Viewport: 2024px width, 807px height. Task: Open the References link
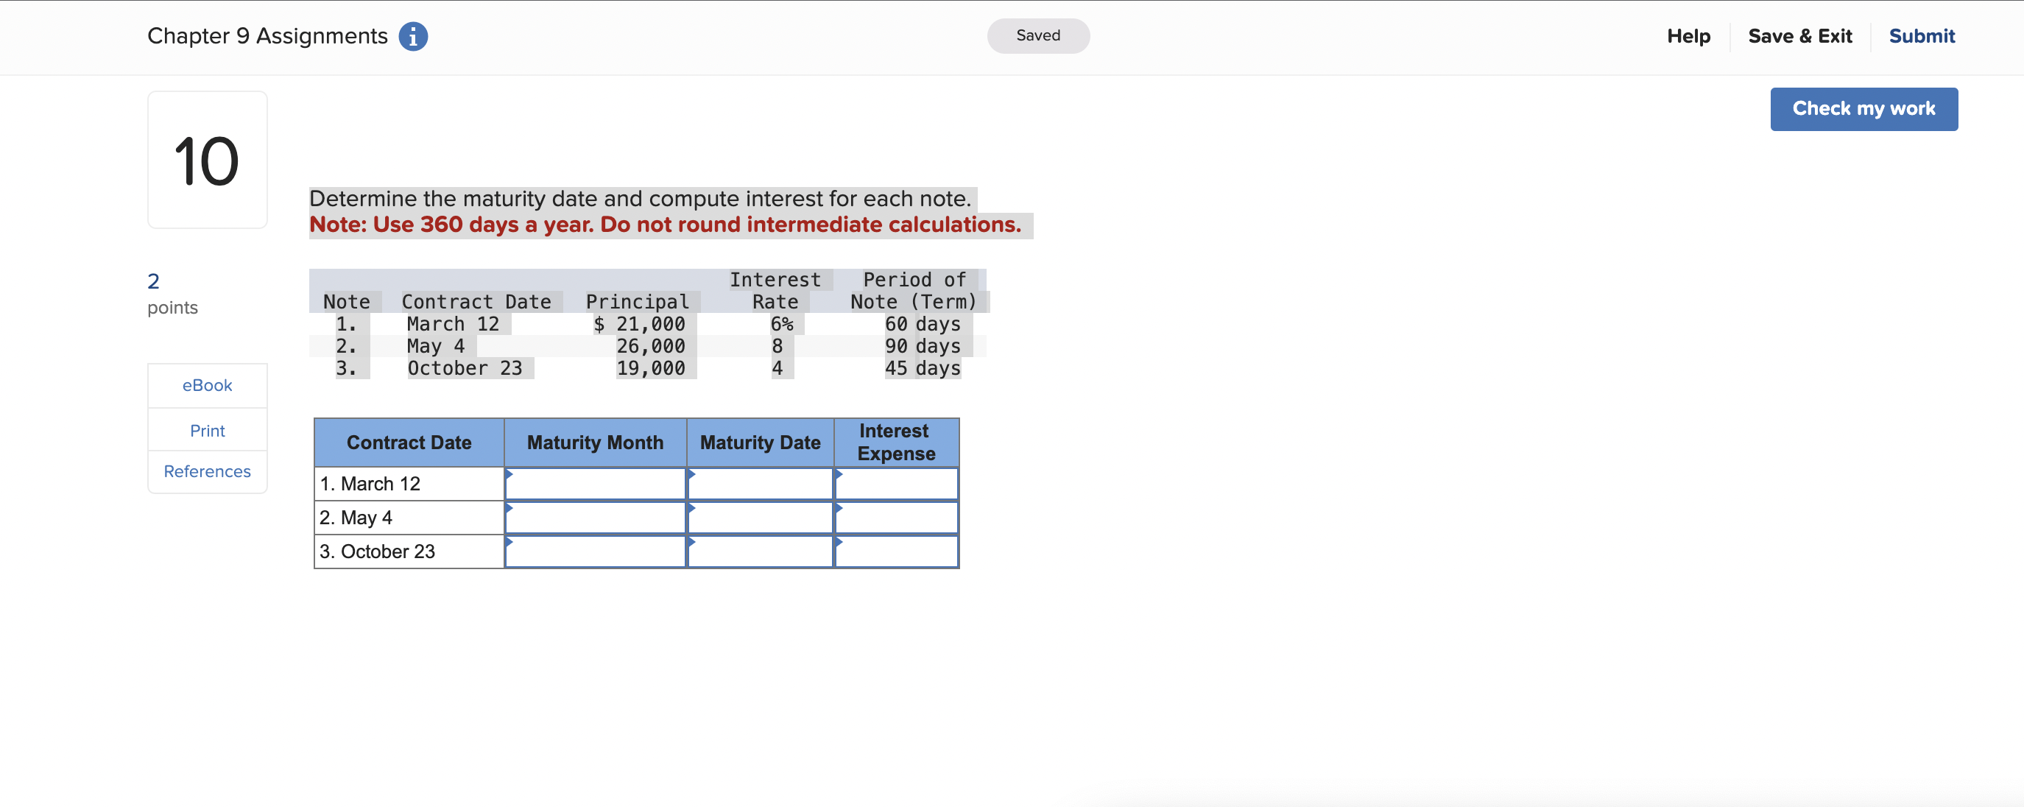[208, 471]
